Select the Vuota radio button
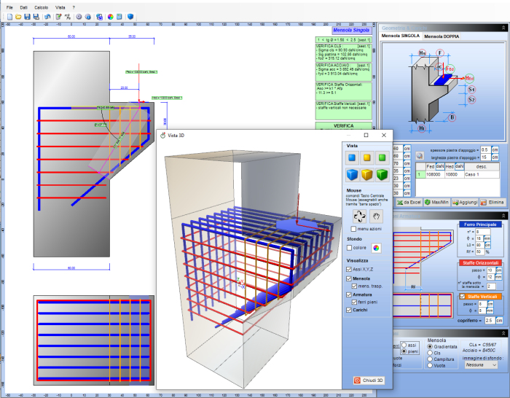Image resolution: width=510 pixels, height=398 pixels. click(430, 365)
